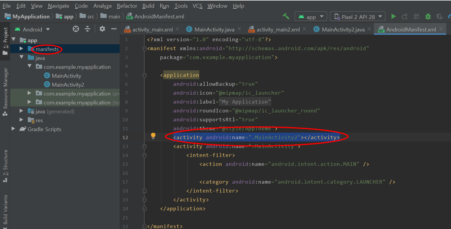This screenshot has height=229, width=451.
Task: Click the main breadcrumb item
Action: [110, 17]
